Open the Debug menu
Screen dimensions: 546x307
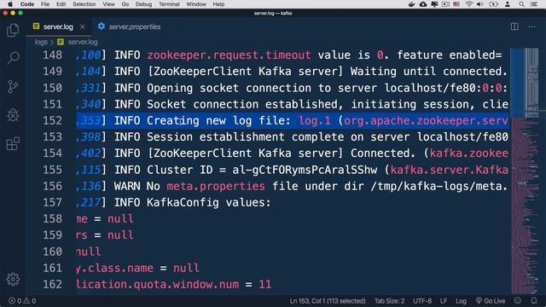(x=143, y=4)
